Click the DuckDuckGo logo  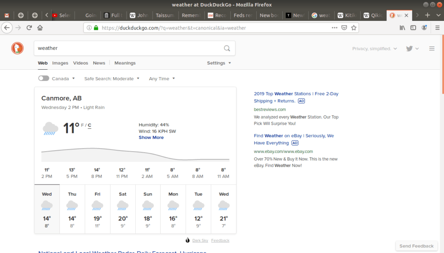tap(17, 48)
